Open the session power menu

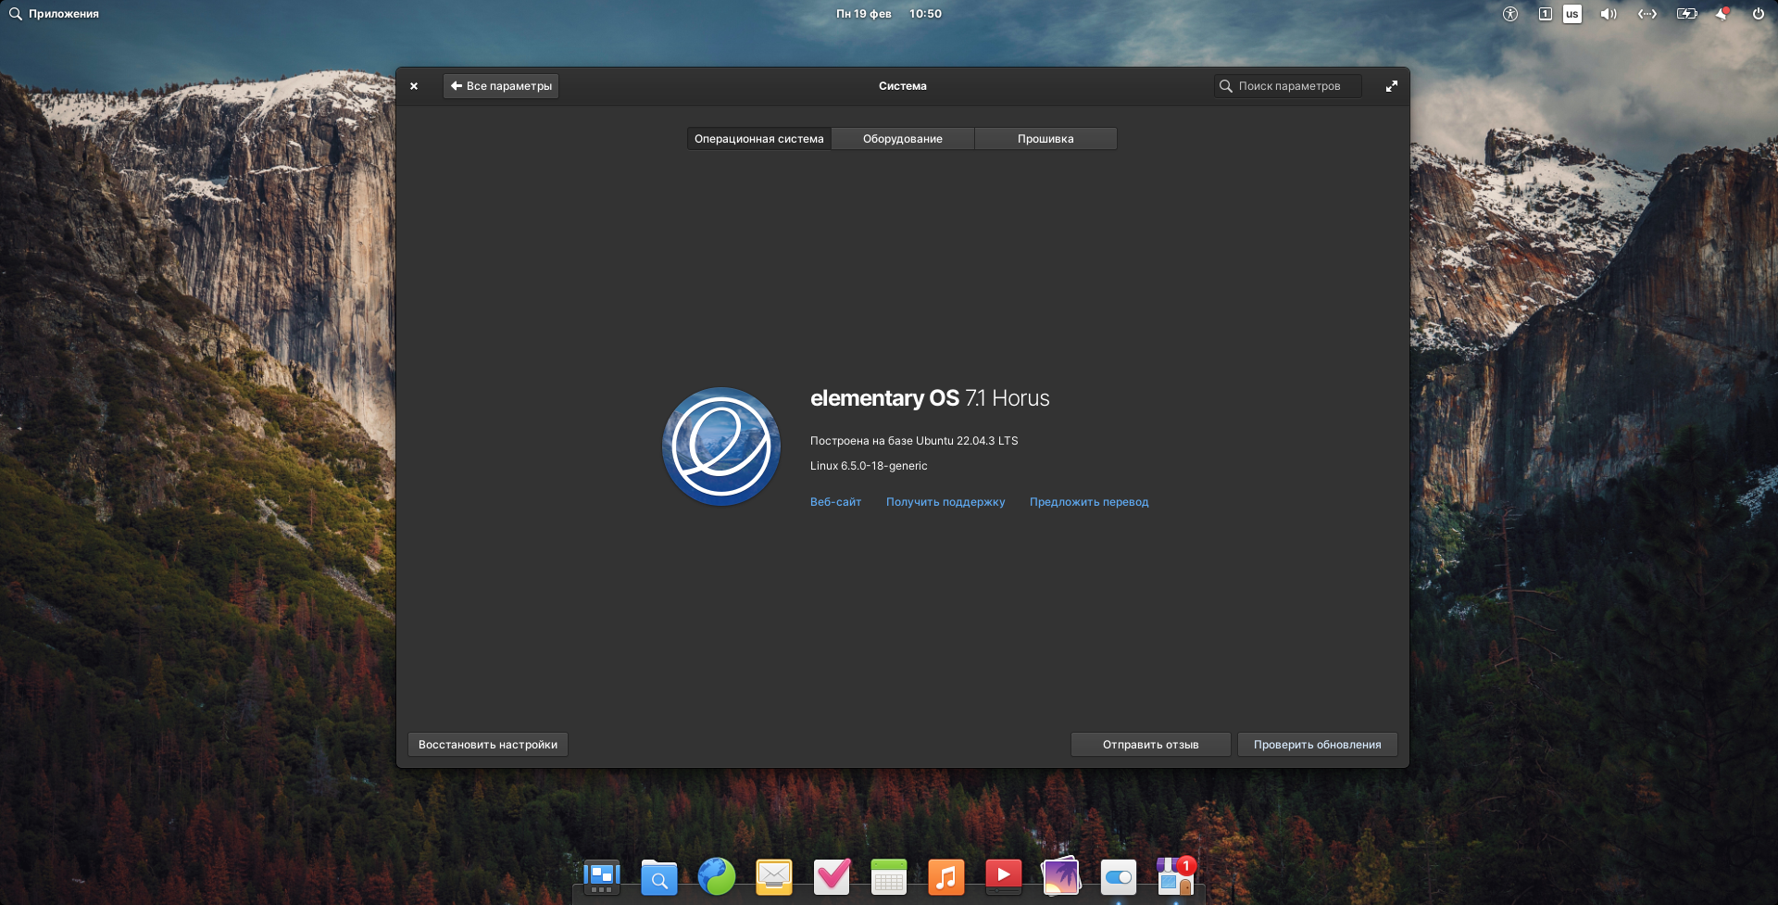pyautogui.click(x=1759, y=14)
